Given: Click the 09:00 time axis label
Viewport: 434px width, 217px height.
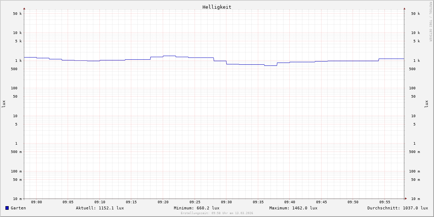Looking at the screenshot, I should (x=37, y=202).
